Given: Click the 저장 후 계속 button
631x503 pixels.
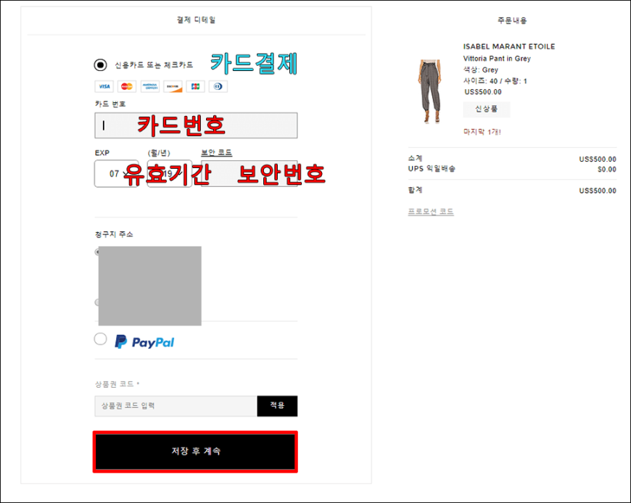Looking at the screenshot, I should (195, 452).
